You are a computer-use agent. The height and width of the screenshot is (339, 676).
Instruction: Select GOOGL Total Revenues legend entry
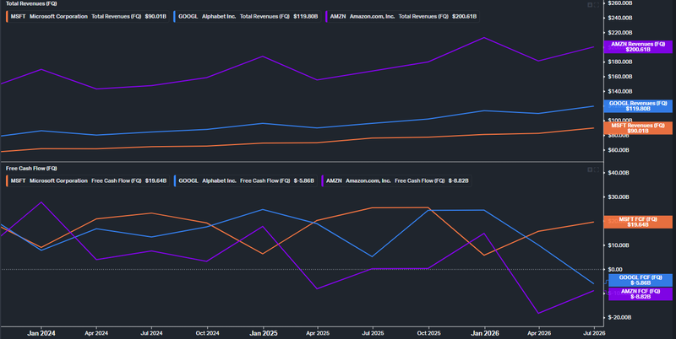point(247,17)
